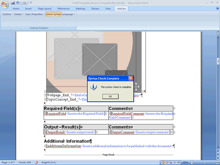
Task: Expand the Details dropdown
Action: [x=19, y=14]
